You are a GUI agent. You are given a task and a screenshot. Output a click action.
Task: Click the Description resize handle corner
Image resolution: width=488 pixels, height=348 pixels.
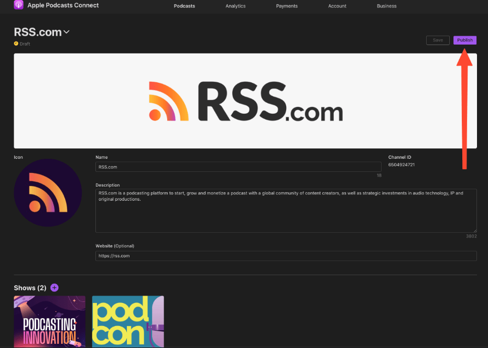coord(474,230)
